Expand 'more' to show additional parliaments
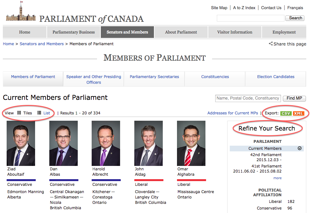The height and width of the screenshot is (213, 311). [277, 178]
